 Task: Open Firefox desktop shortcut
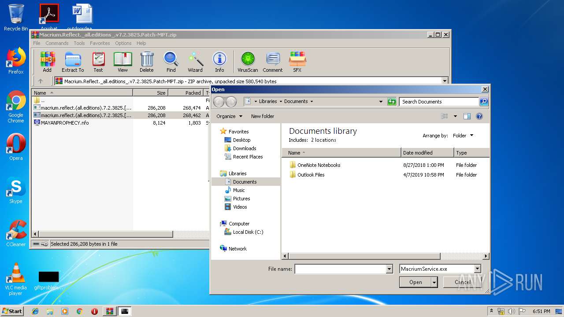(16, 61)
